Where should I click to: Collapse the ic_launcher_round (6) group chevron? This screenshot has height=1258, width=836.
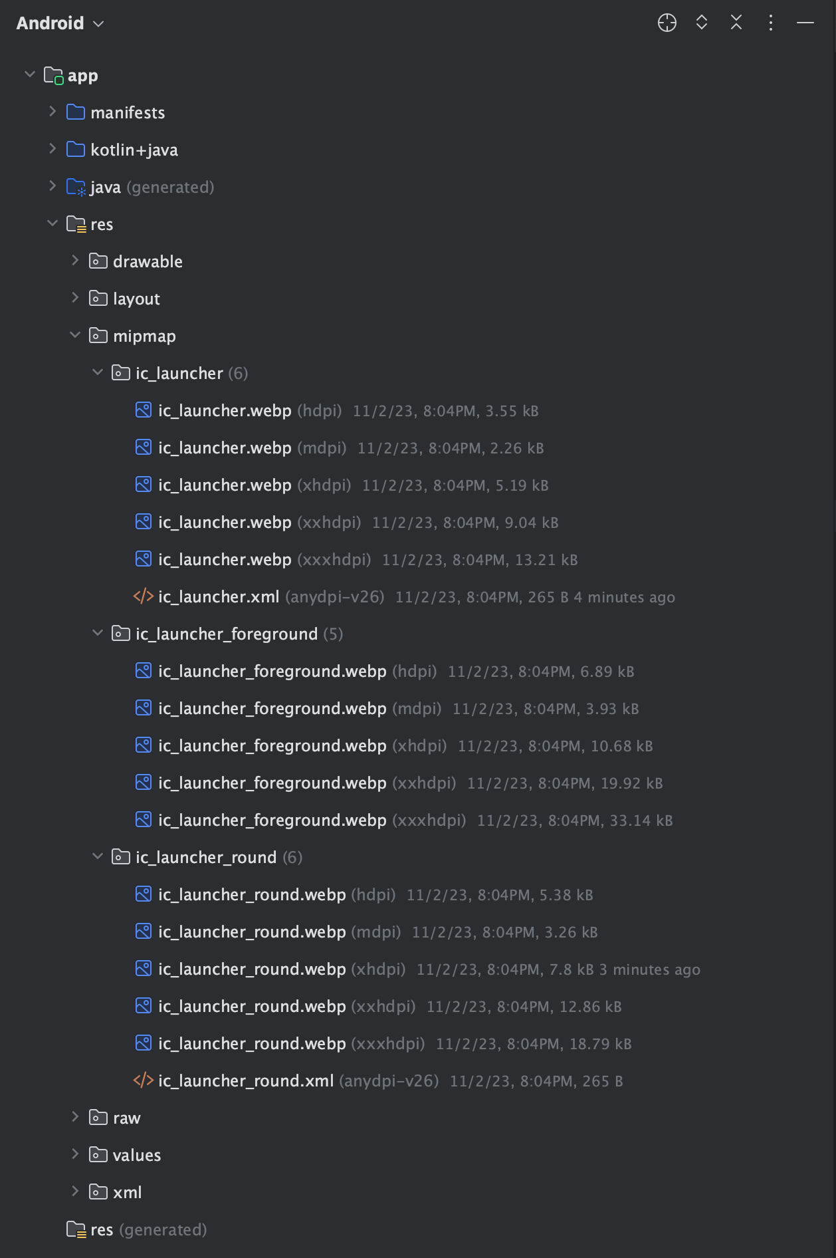click(x=97, y=856)
